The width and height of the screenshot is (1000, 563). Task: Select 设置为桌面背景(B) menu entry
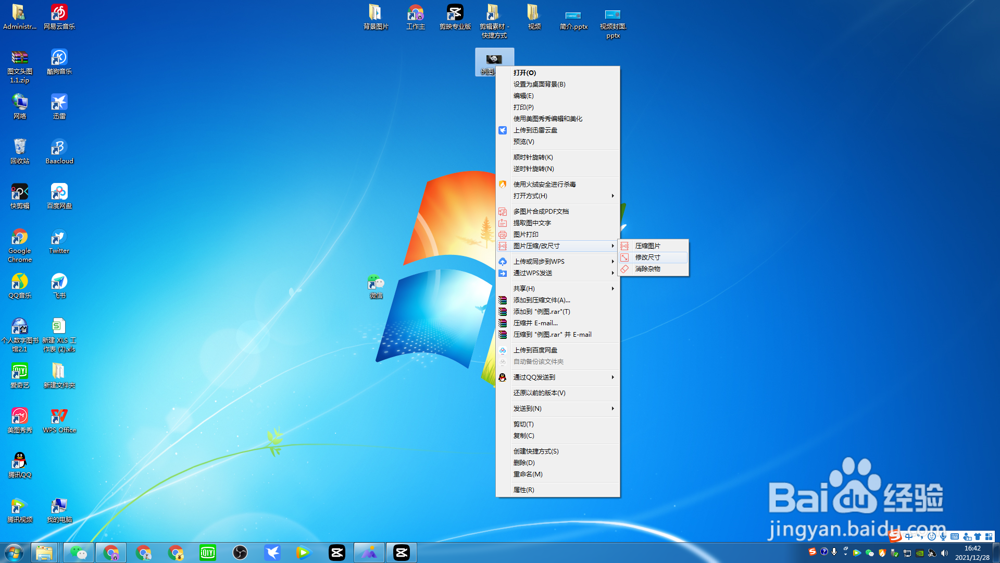point(539,84)
